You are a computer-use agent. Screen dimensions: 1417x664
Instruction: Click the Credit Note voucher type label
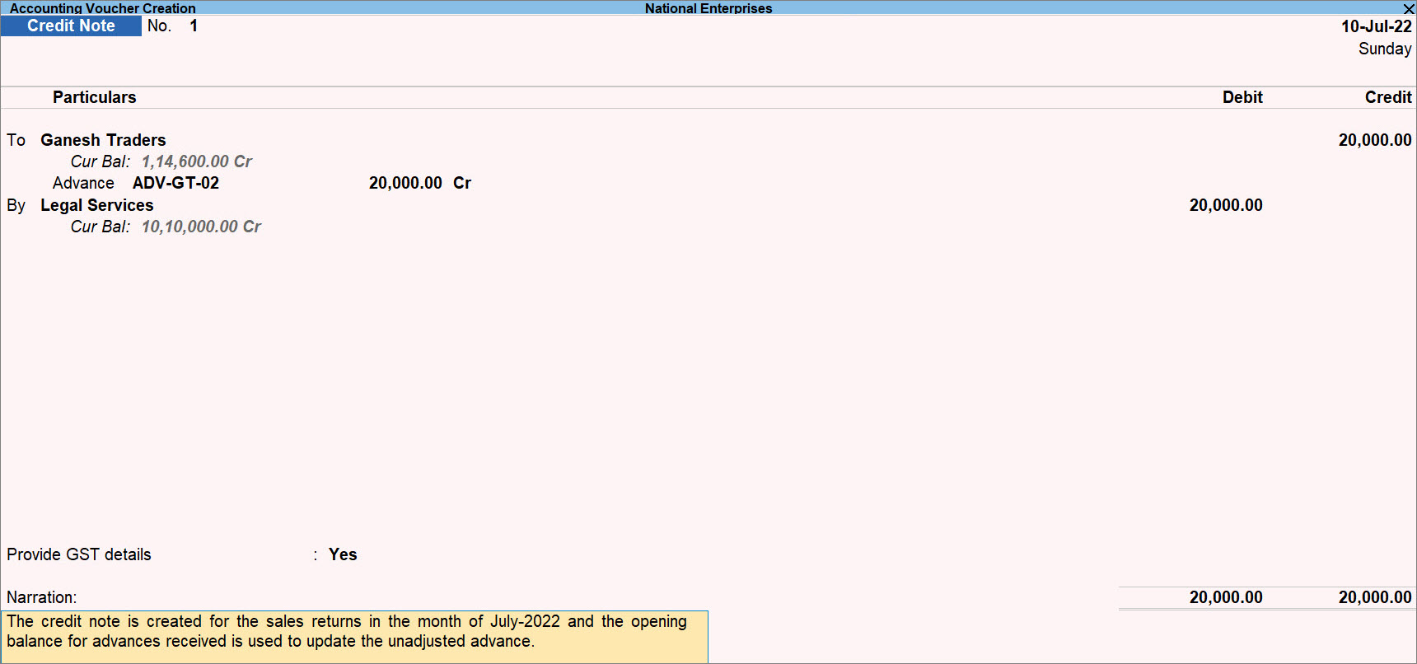tap(71, 26)
